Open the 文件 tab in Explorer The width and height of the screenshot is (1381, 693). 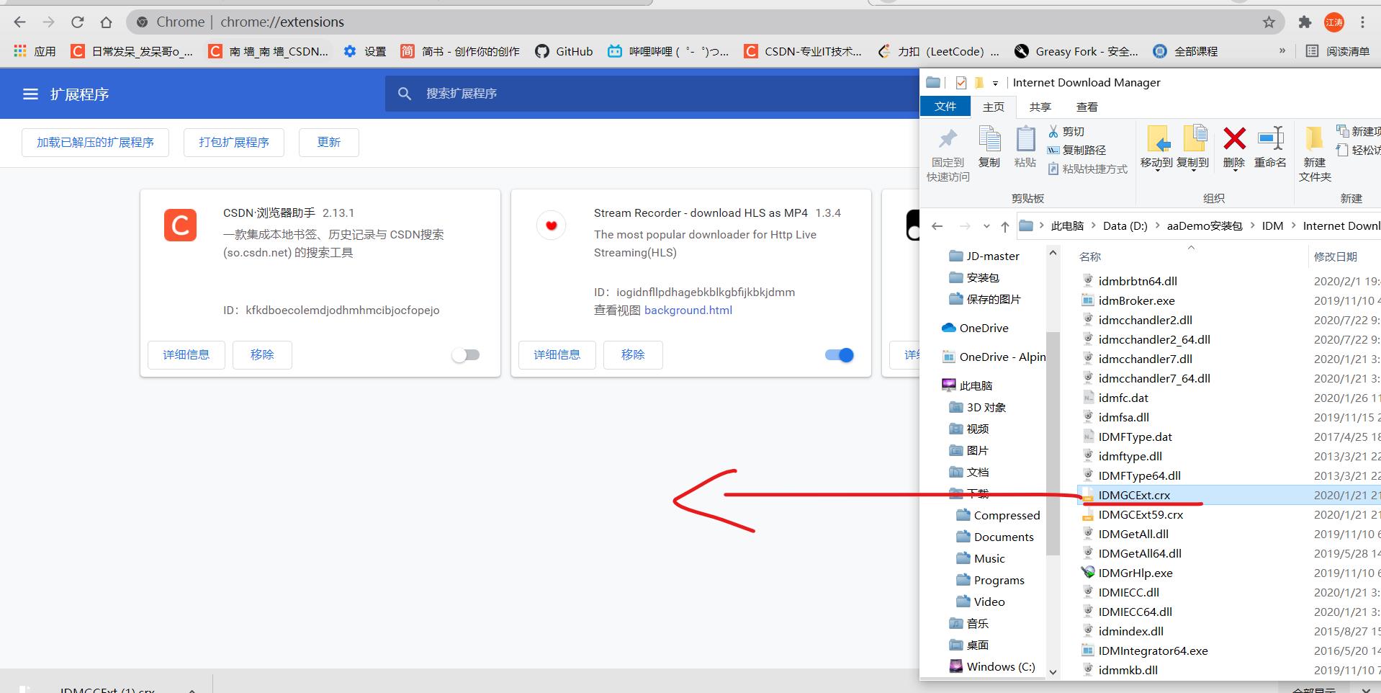coord(945,107)
